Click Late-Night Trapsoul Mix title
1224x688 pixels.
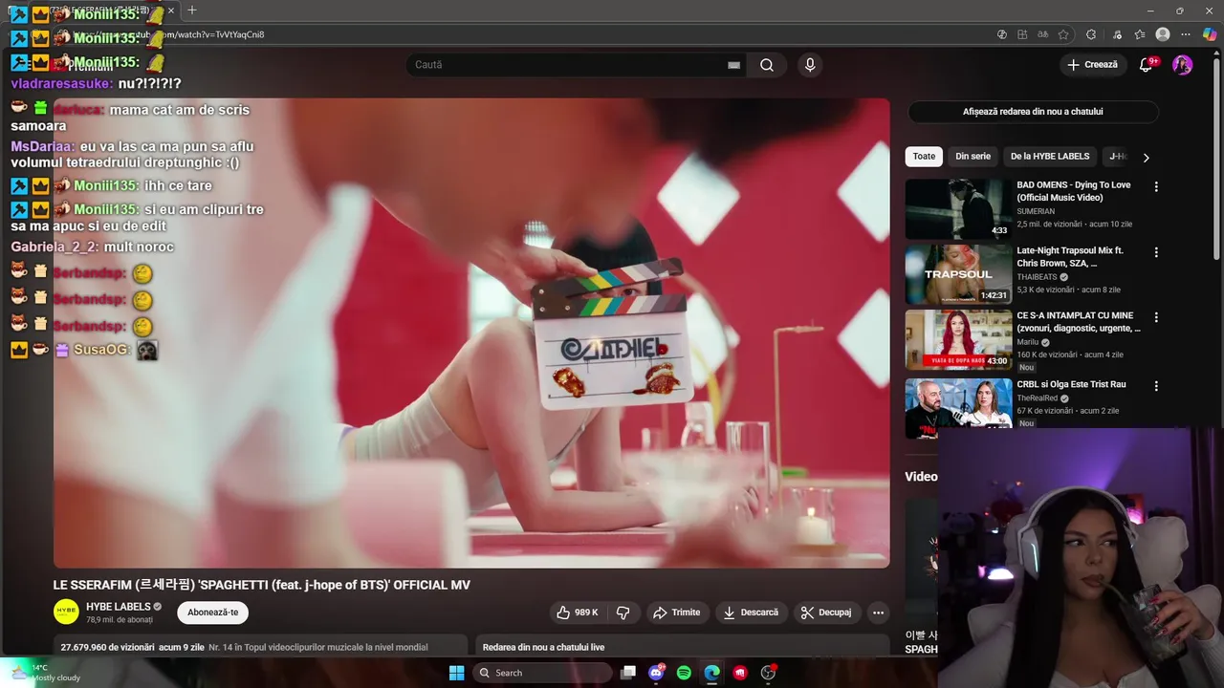[x=1070, y=256]
